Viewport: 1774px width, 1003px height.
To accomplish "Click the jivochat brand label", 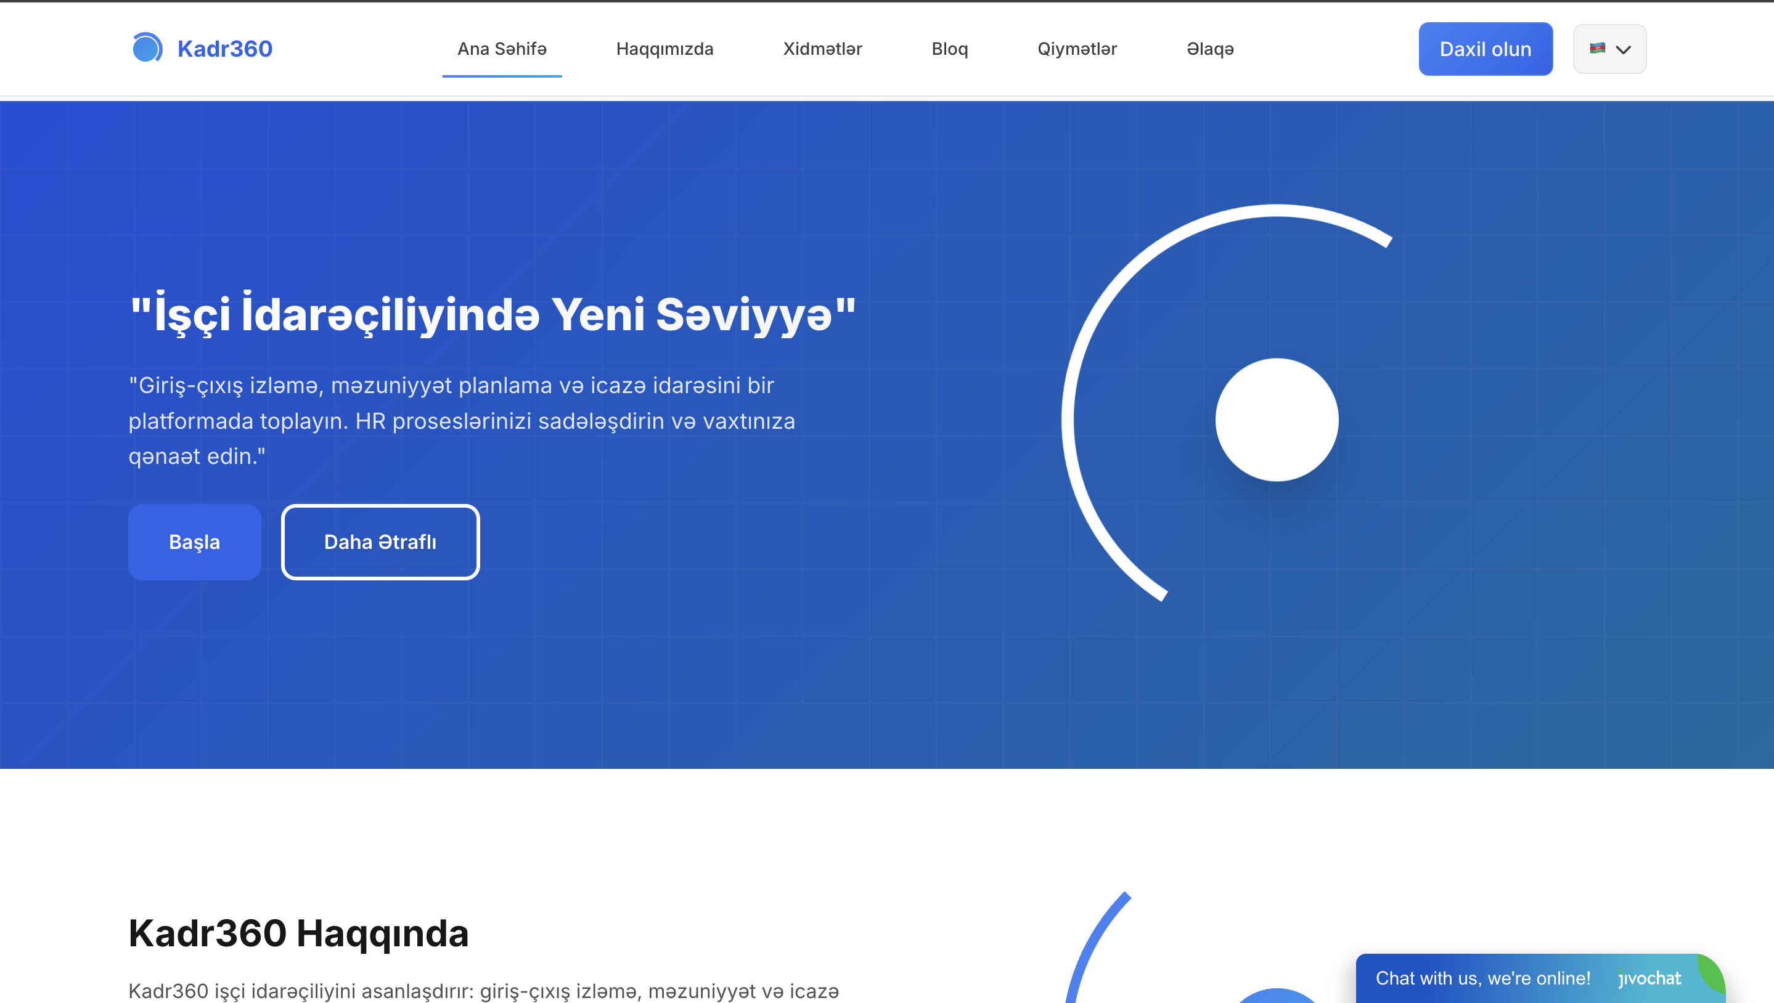I will [1649, 978].
